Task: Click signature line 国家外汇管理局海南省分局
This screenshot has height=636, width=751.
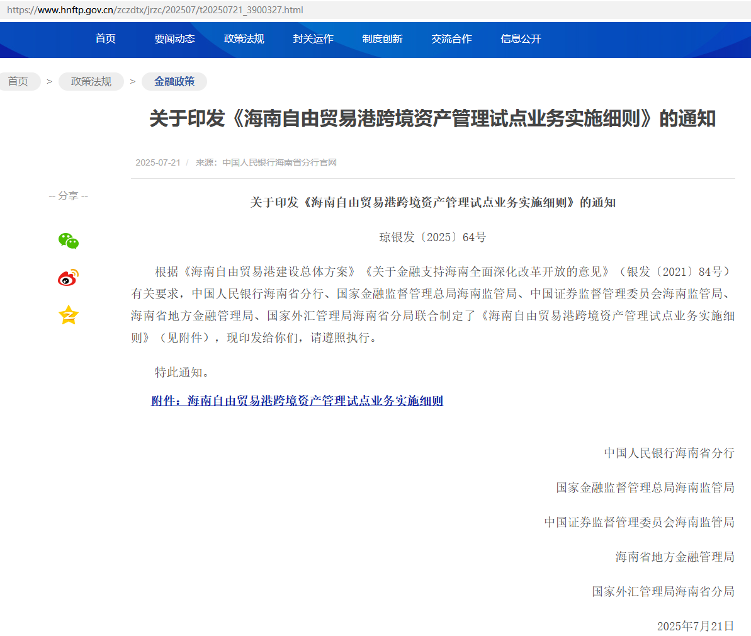Action: coord(663,591)
